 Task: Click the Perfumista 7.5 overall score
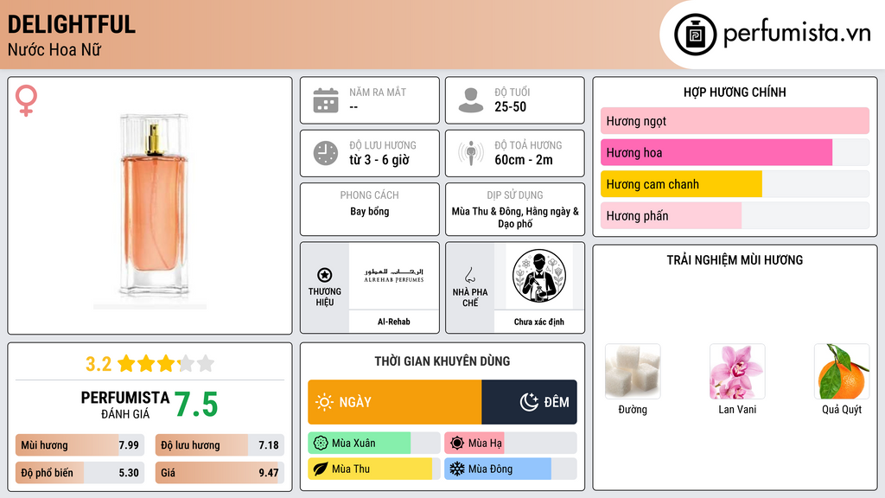click(196, 405)
